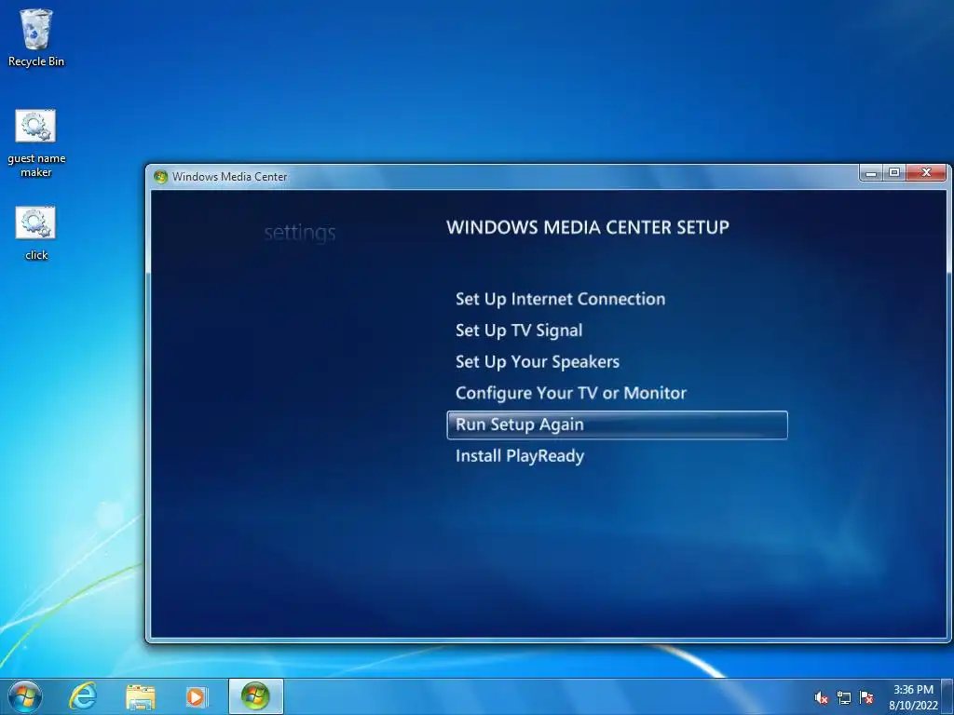This screenshot has width=954, height=715.
Task: Maximize the Windows Media Center window
Action: pyautogui.click(x=893, y=173)
